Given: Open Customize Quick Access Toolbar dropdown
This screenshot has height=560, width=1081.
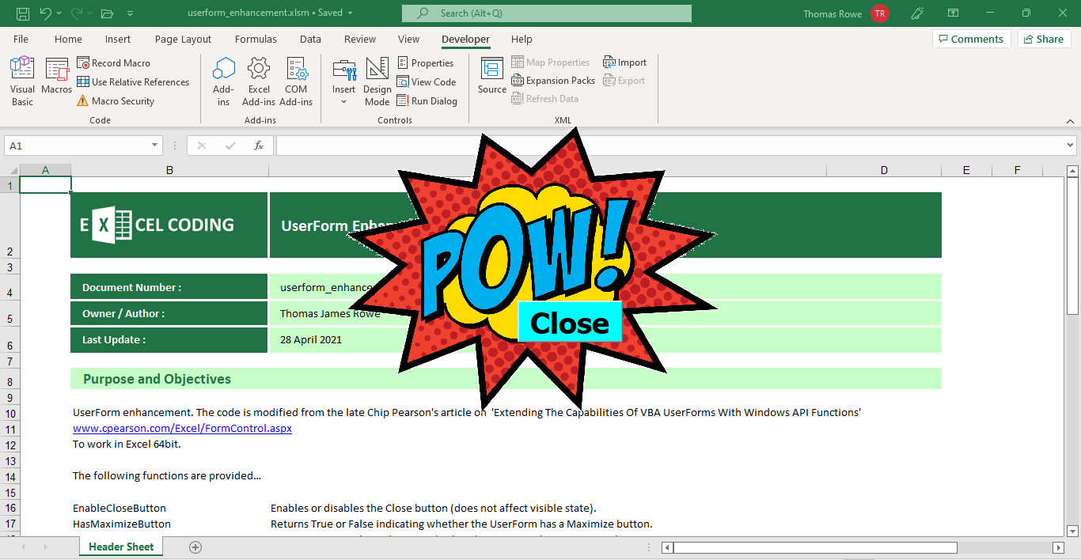Looking at the screenshot, I should point(130,13).
